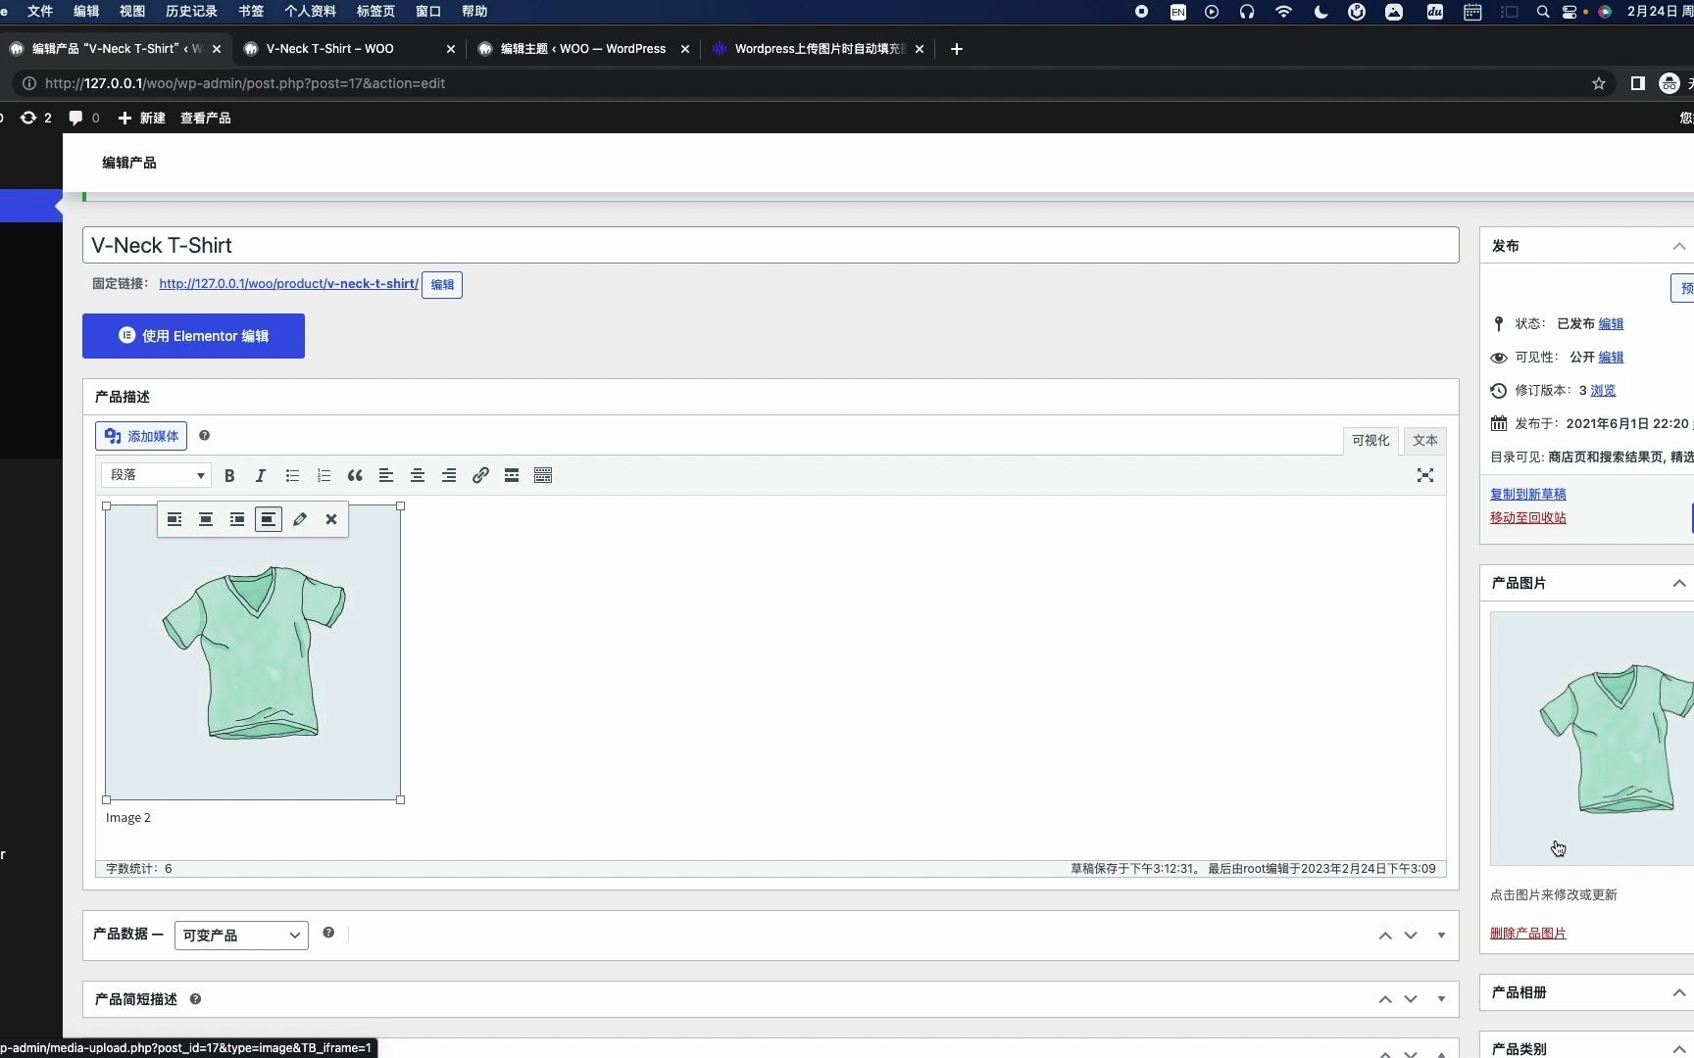Open the product permalink URL
This screenshot has width=1694, height=1058.
pos(288,284)
